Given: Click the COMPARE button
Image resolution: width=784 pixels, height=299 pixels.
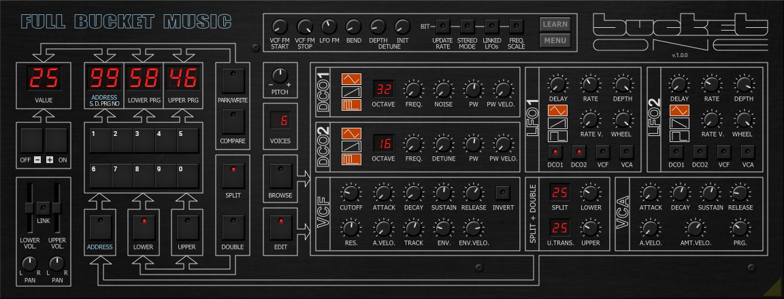Looking at the screenshot, I should click(x=233, y=121).
